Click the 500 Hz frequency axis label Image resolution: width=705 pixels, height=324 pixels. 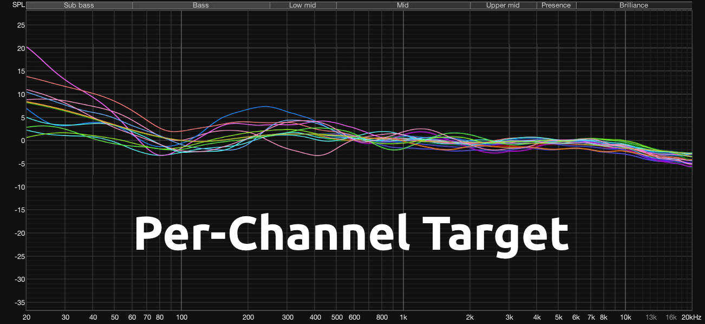coord(336,317)
